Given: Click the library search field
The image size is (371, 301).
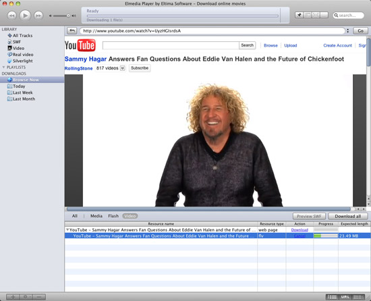Looking at the screenshot, I should pyautogui.click(x=348, y=16).
